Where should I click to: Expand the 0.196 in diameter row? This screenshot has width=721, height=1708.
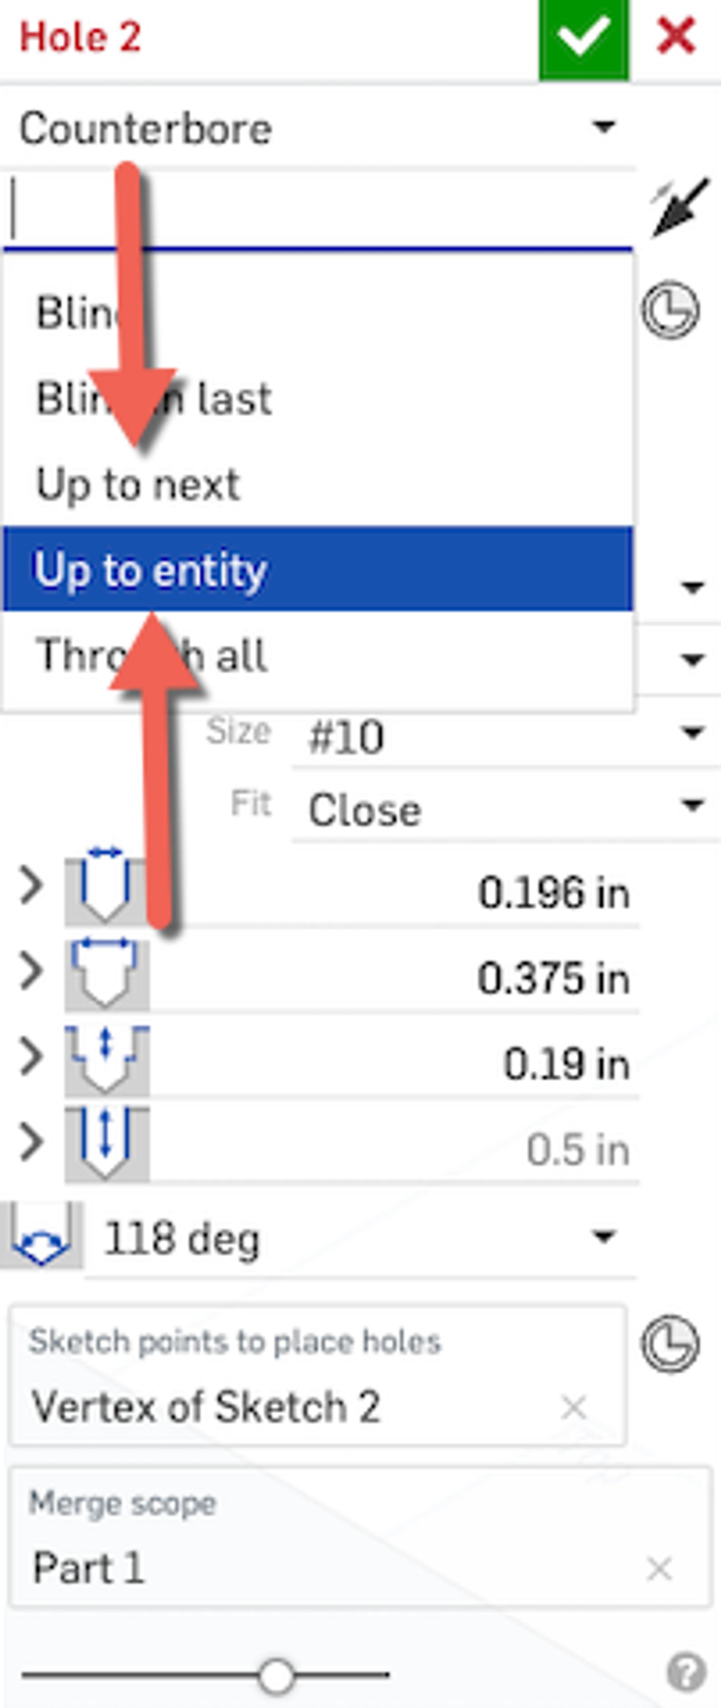tap(31, 886)
